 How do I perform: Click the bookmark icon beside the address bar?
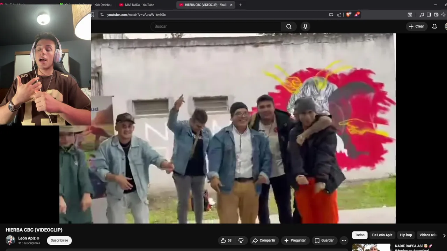[93, 15]
